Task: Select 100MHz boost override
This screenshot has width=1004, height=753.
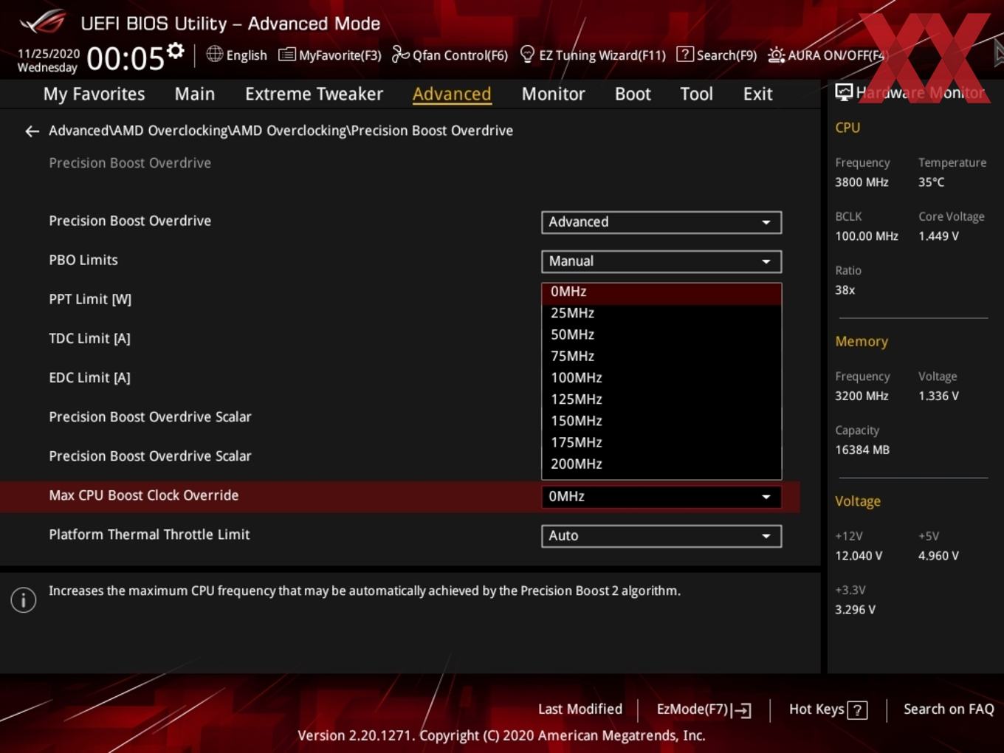Action: pos(661,377)
